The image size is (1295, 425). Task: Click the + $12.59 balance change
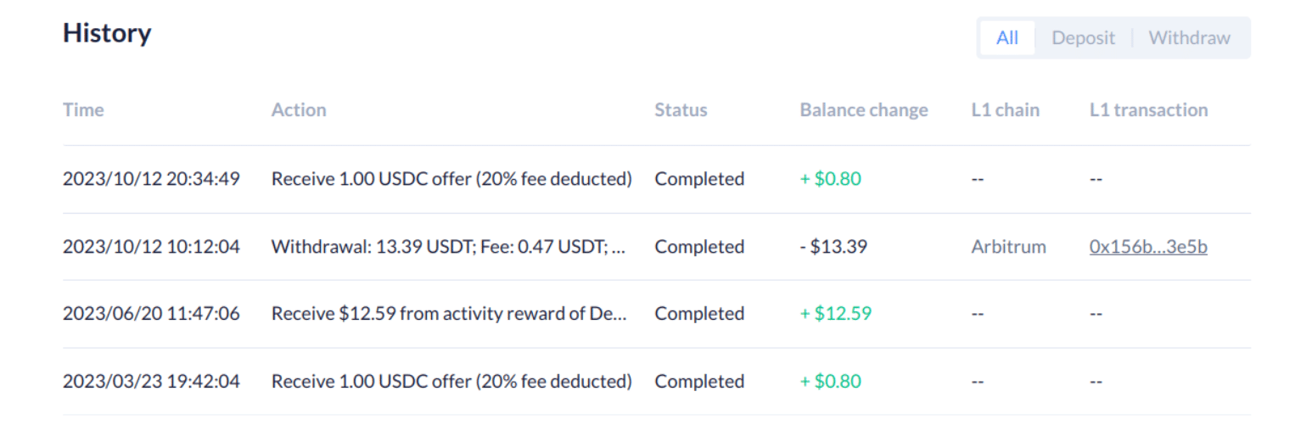coord(835,314)
